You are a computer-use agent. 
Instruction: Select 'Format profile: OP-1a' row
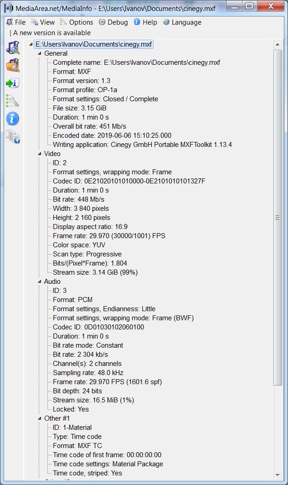[x=85, y=90]
